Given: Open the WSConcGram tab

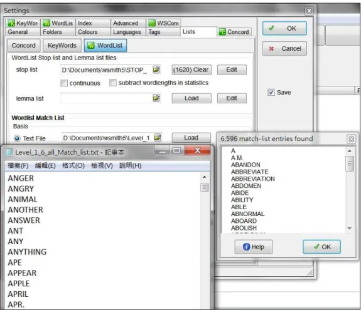Looking at the screenshot, I should [164, 23].
